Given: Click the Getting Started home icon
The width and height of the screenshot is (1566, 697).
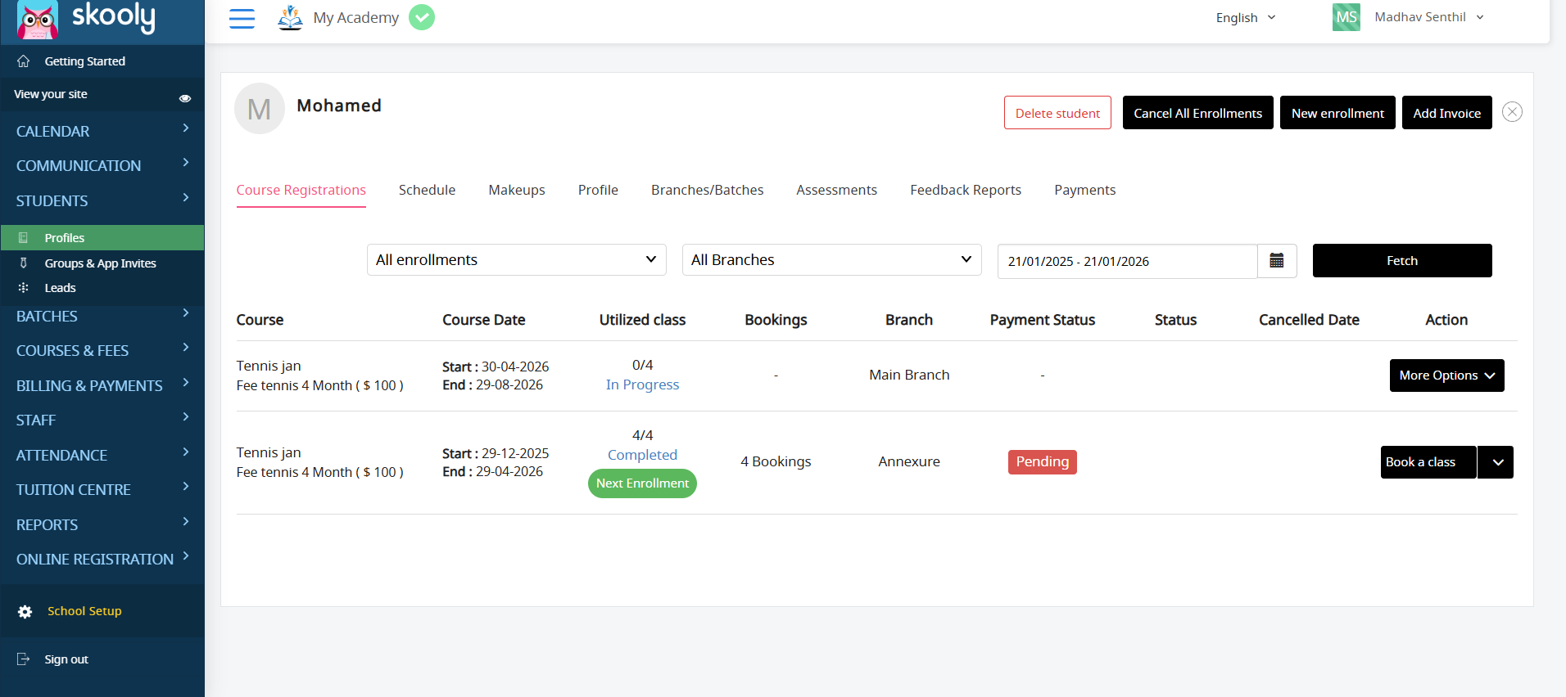Looking at the screenshot, I should [24, 61].
